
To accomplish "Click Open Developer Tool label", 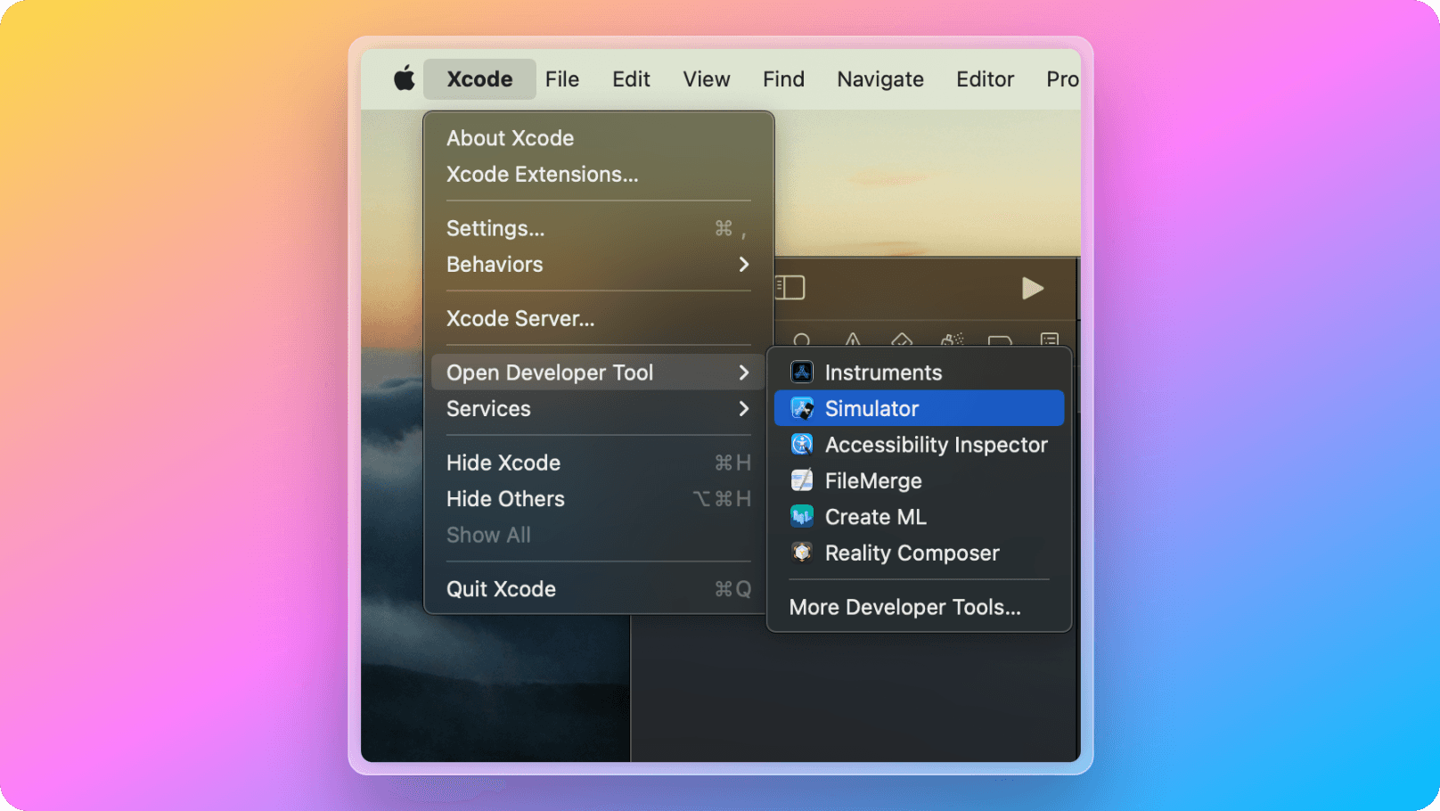I will pos(550,373).
